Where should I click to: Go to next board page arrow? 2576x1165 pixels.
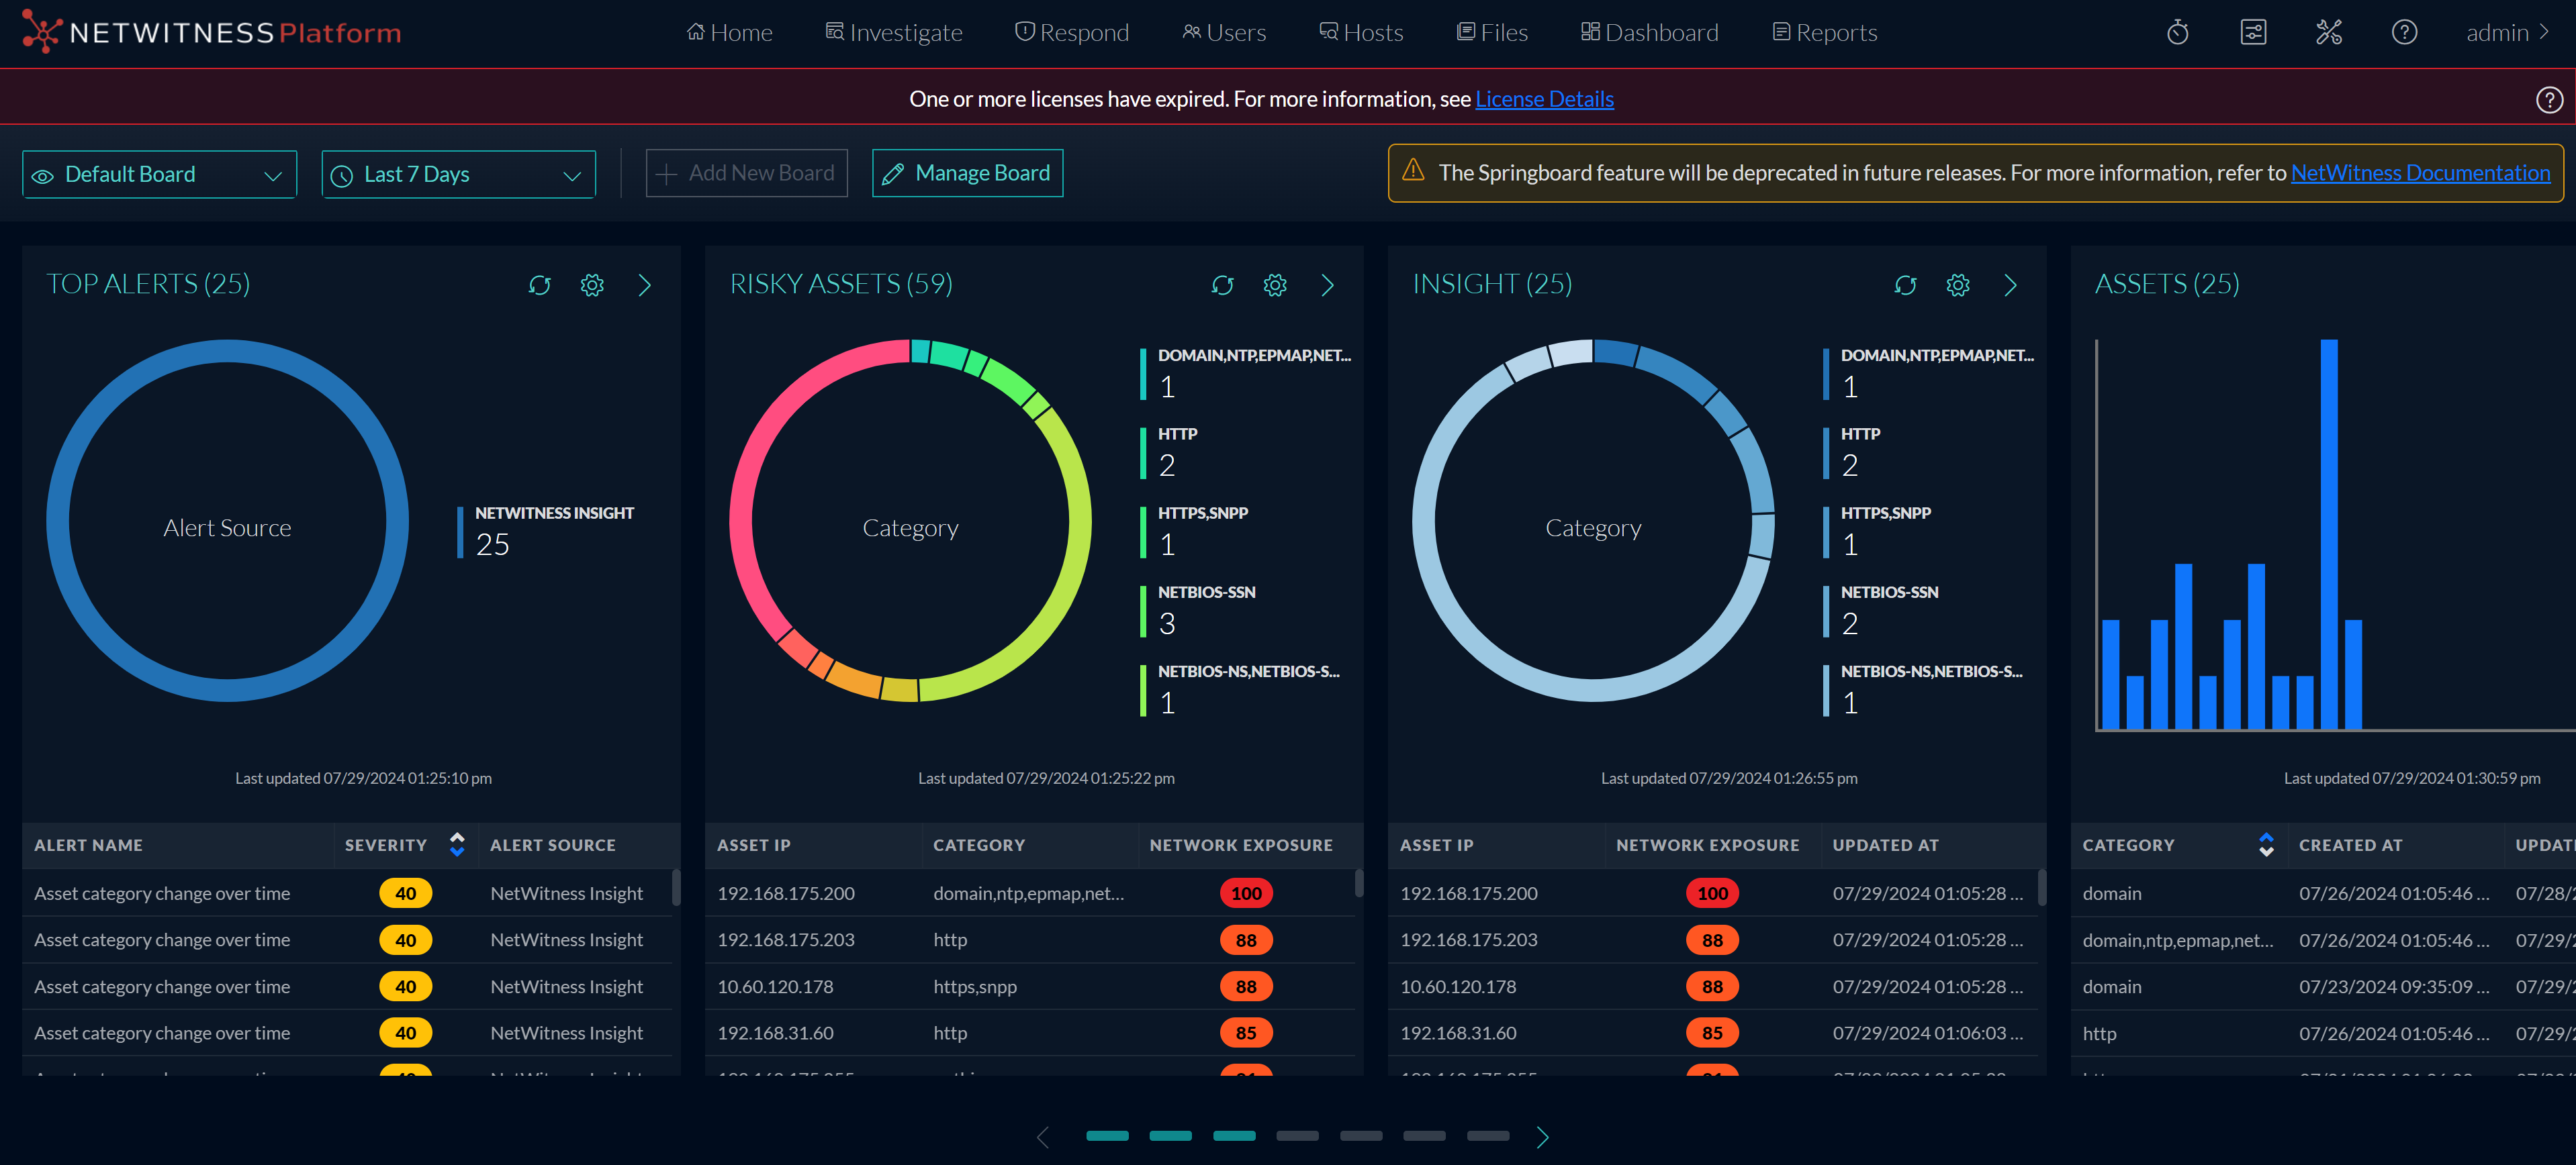pos(1542,1136)
